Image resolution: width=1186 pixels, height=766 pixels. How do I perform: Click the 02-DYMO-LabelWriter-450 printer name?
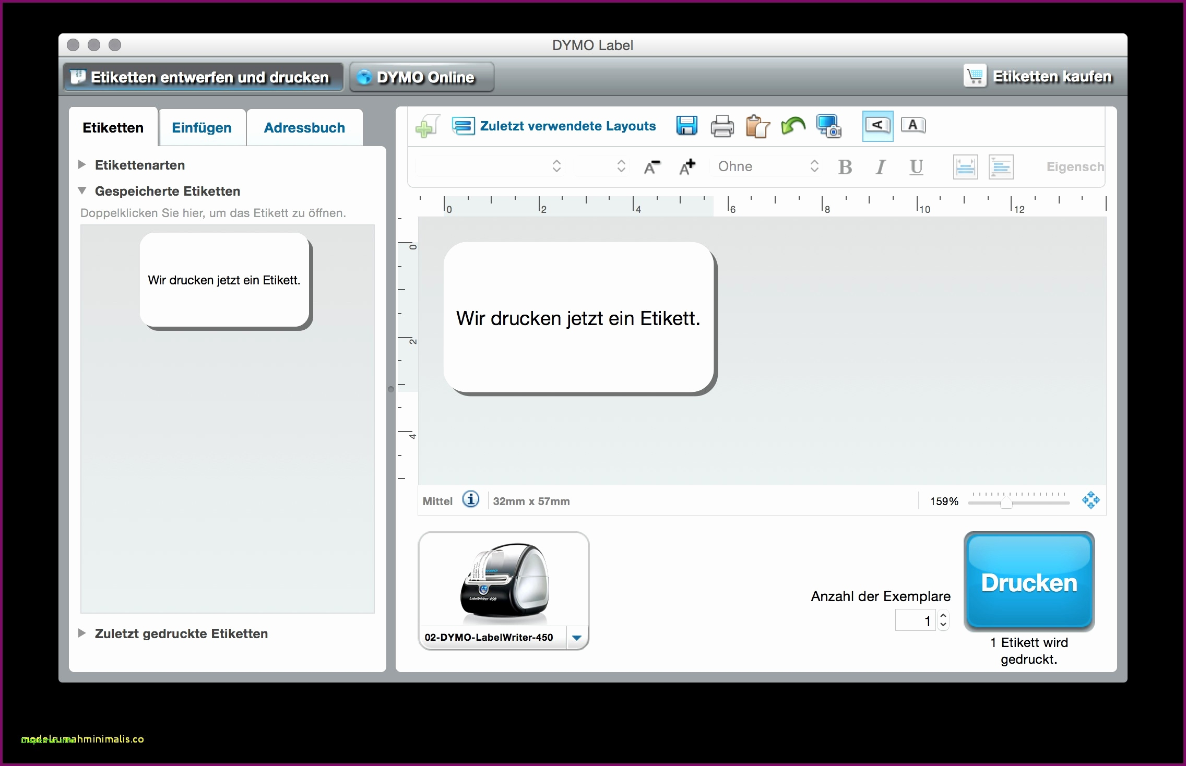(489, 638)
